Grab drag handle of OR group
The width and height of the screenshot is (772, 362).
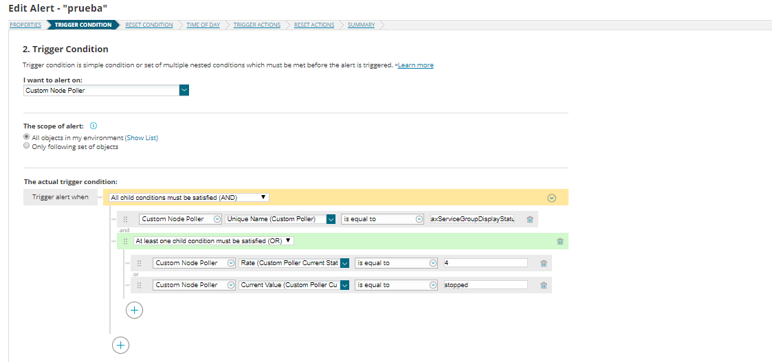(x=125, y=241)
